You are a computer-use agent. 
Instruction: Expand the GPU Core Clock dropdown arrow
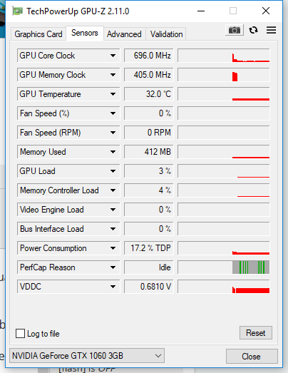tap(113, 56)
